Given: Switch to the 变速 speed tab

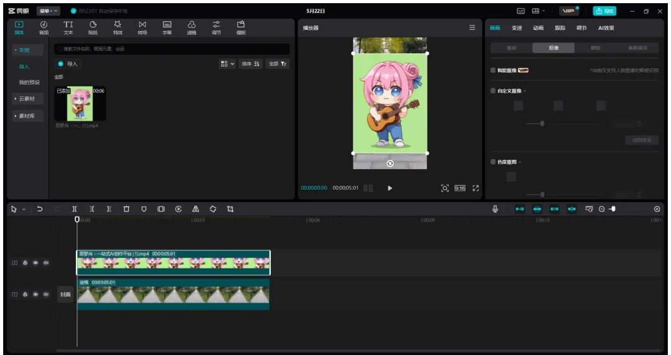Looking at the screenshot, I should [x=516, y=28].
